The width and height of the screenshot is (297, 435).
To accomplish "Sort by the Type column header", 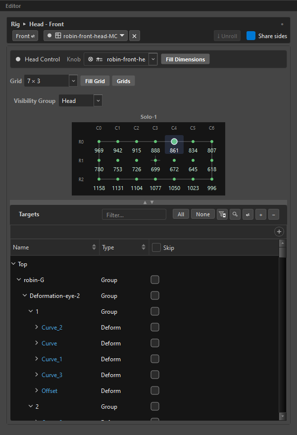I will [124, 247].
